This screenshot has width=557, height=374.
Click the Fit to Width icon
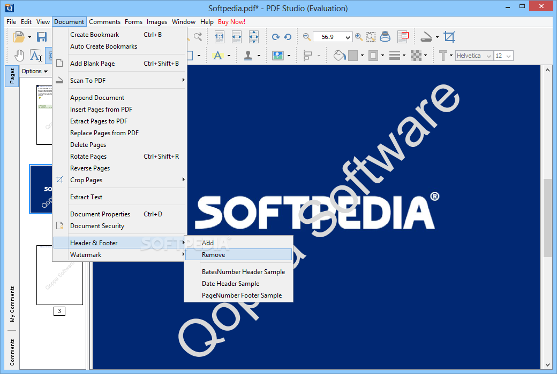[x=237, y=37]
